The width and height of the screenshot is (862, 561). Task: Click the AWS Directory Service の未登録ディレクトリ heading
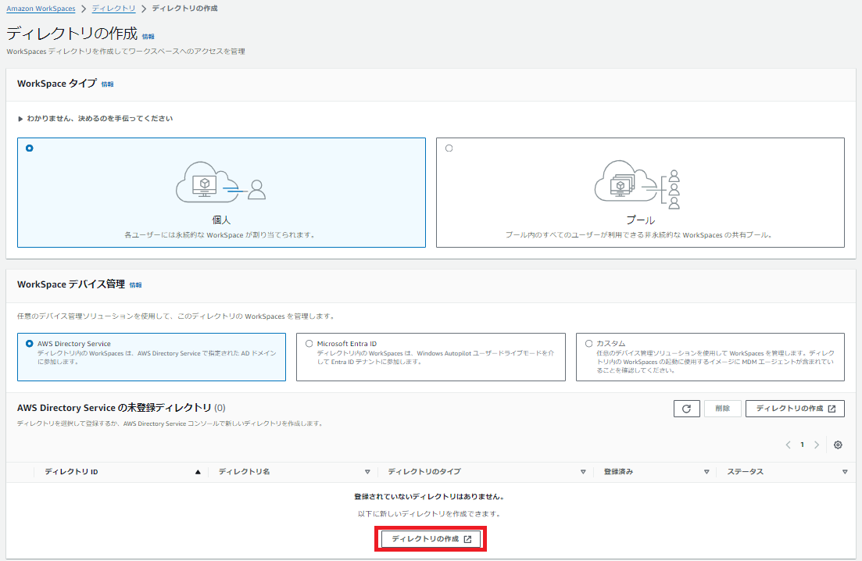click(x=121, y=409)
